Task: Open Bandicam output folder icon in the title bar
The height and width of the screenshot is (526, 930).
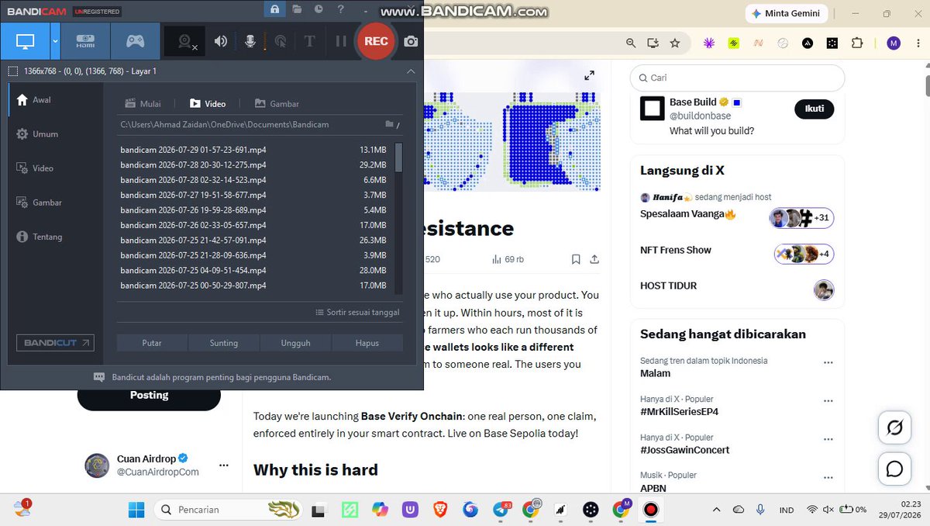Action: pyautogui.click(x=298, y=9)
